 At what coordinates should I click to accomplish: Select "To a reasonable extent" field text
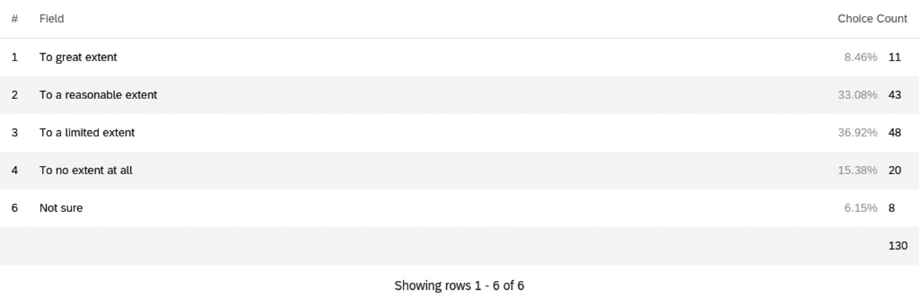98,95
